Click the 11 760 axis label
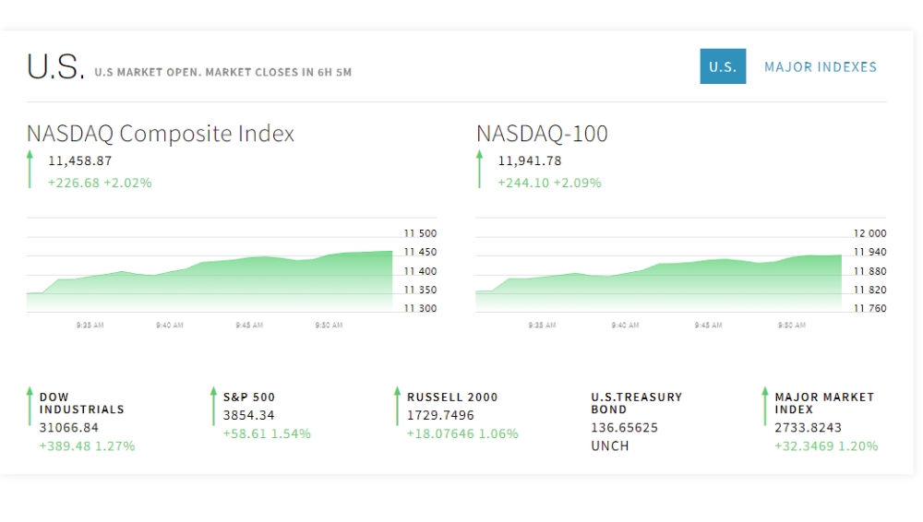 870,308
